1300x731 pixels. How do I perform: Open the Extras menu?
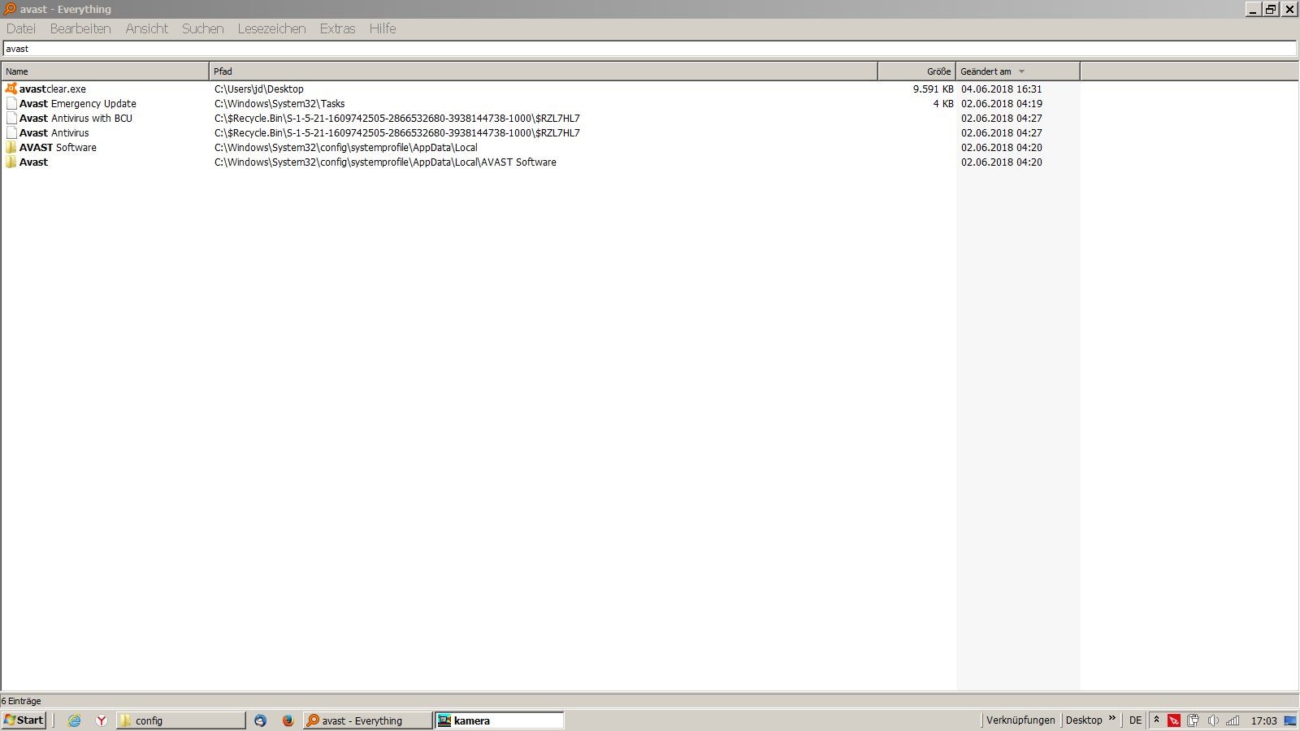pos(338,28)
